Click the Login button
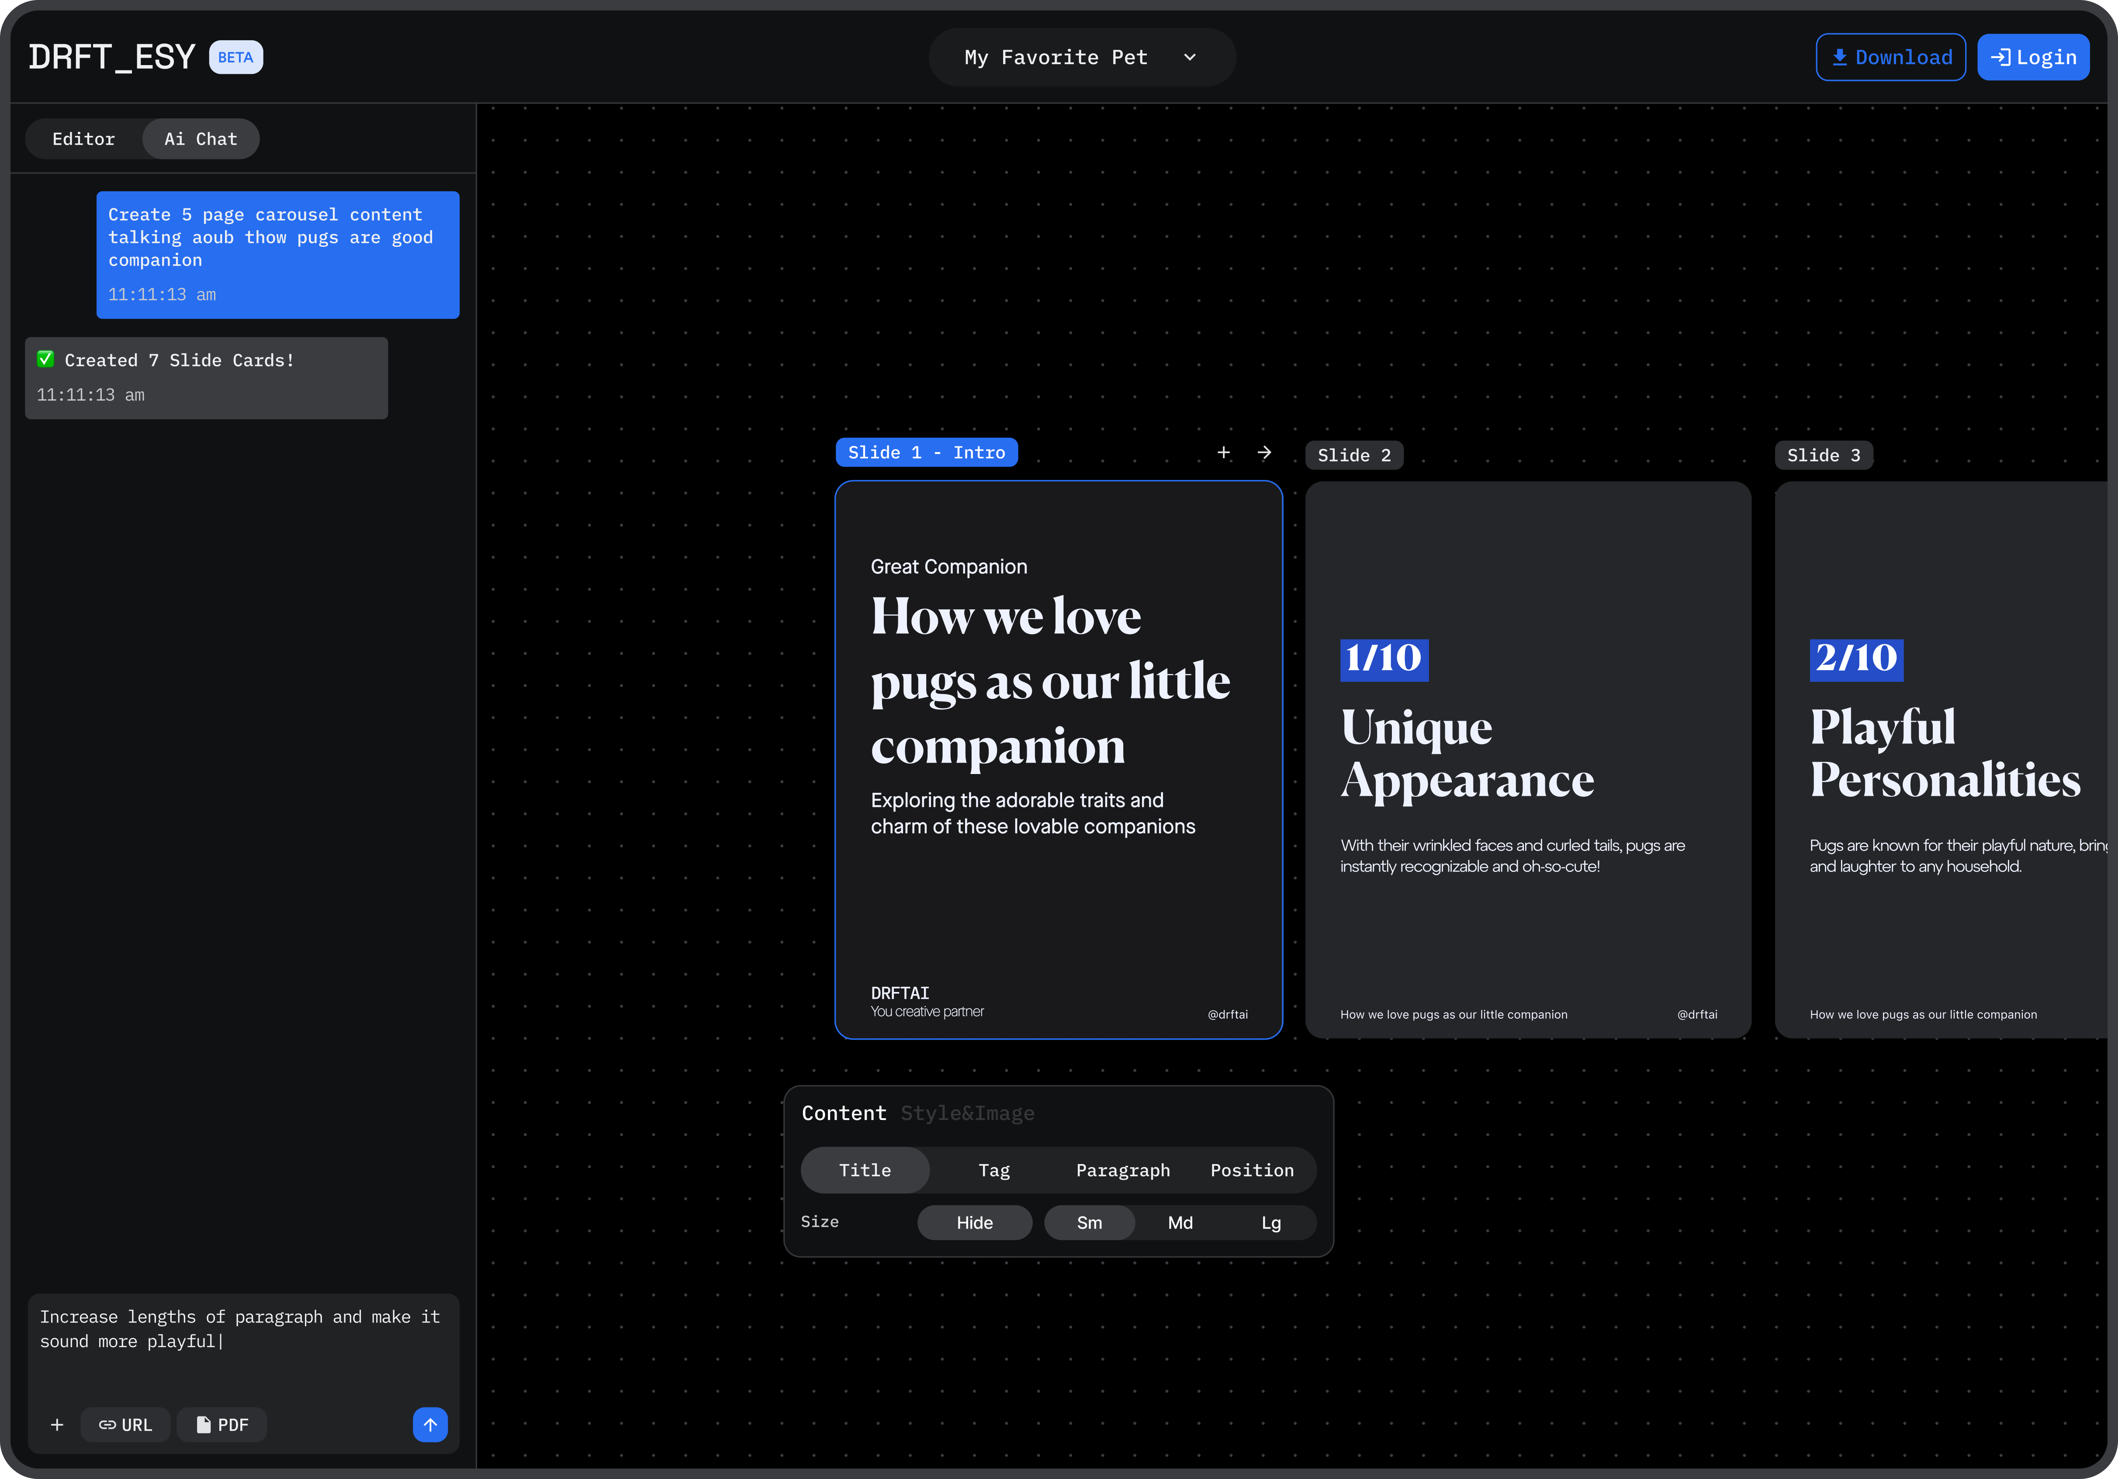 [x=2033, y=56]
